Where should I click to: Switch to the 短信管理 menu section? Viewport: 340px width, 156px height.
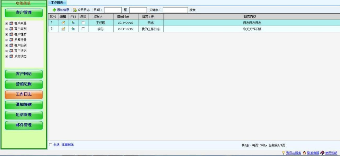coord(24,115)
